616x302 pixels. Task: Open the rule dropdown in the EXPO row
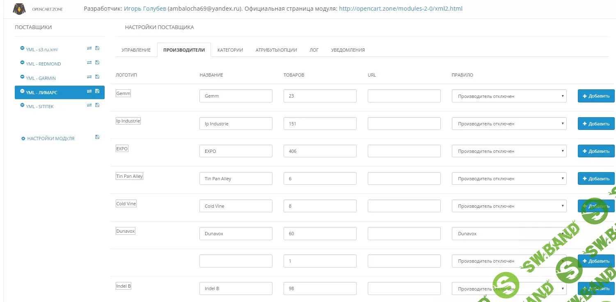click(x=509, y=151)
